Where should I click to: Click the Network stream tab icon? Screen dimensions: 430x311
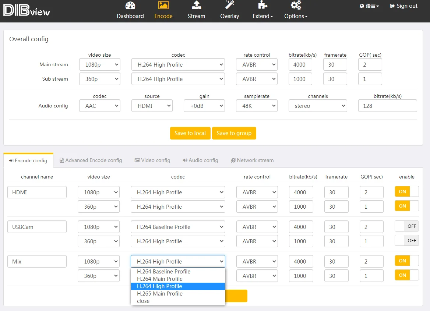233,160
